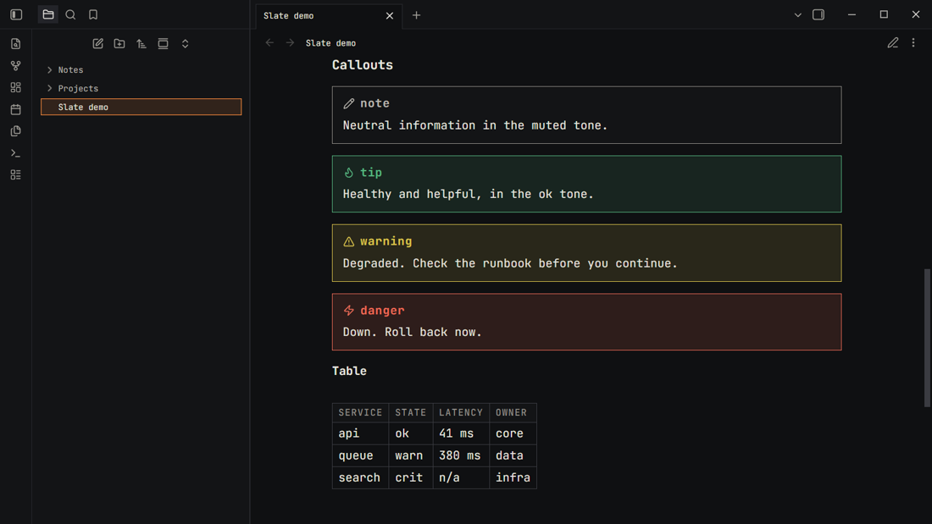Click the warning callout title

click(x=386, y=241)
